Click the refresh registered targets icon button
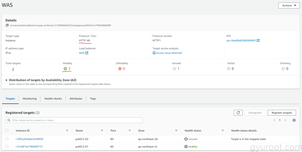 click(x=238, y=113)
